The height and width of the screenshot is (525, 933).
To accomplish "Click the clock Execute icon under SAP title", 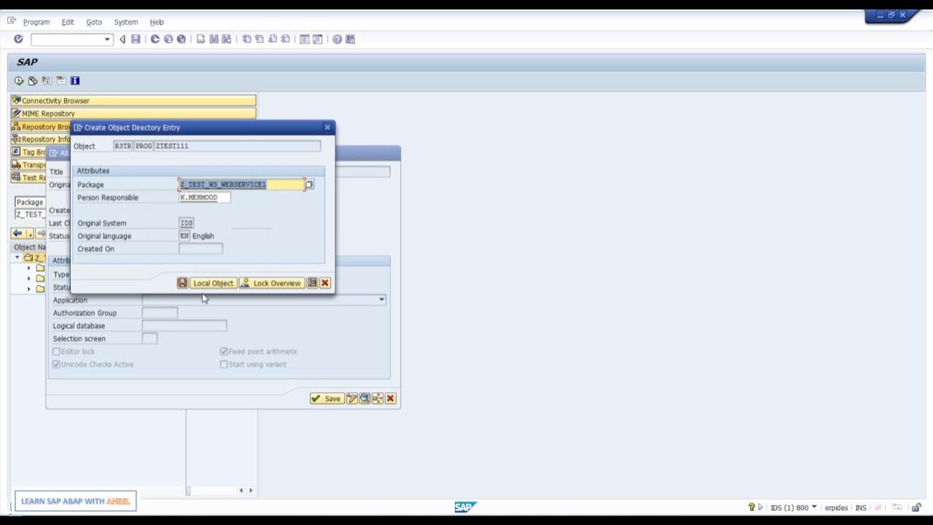I will [x=19, y=81].
